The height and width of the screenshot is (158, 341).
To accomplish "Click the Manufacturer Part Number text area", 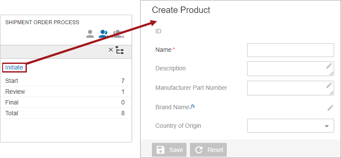I will (290, 88).
